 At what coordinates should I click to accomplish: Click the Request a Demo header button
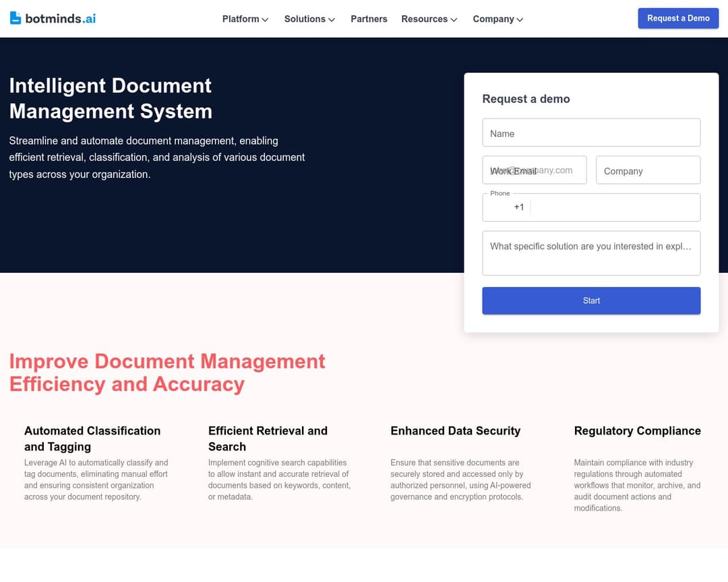678,18
